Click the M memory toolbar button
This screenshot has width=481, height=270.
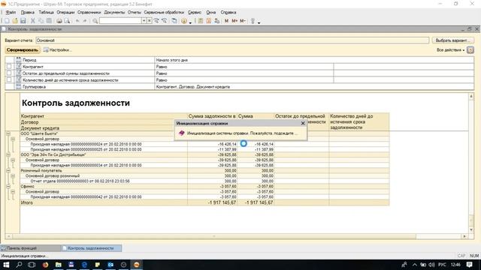coord(226,21)
